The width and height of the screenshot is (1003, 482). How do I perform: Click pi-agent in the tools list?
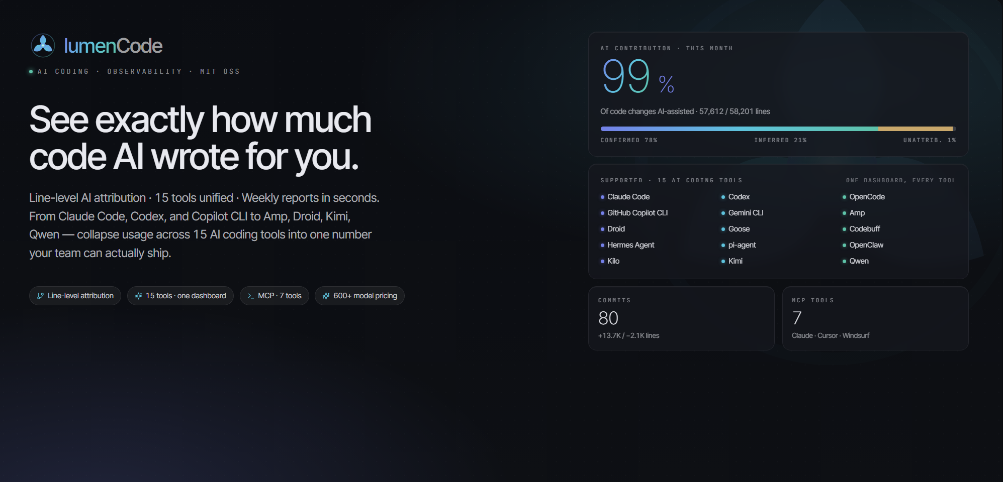click(742, 245)
